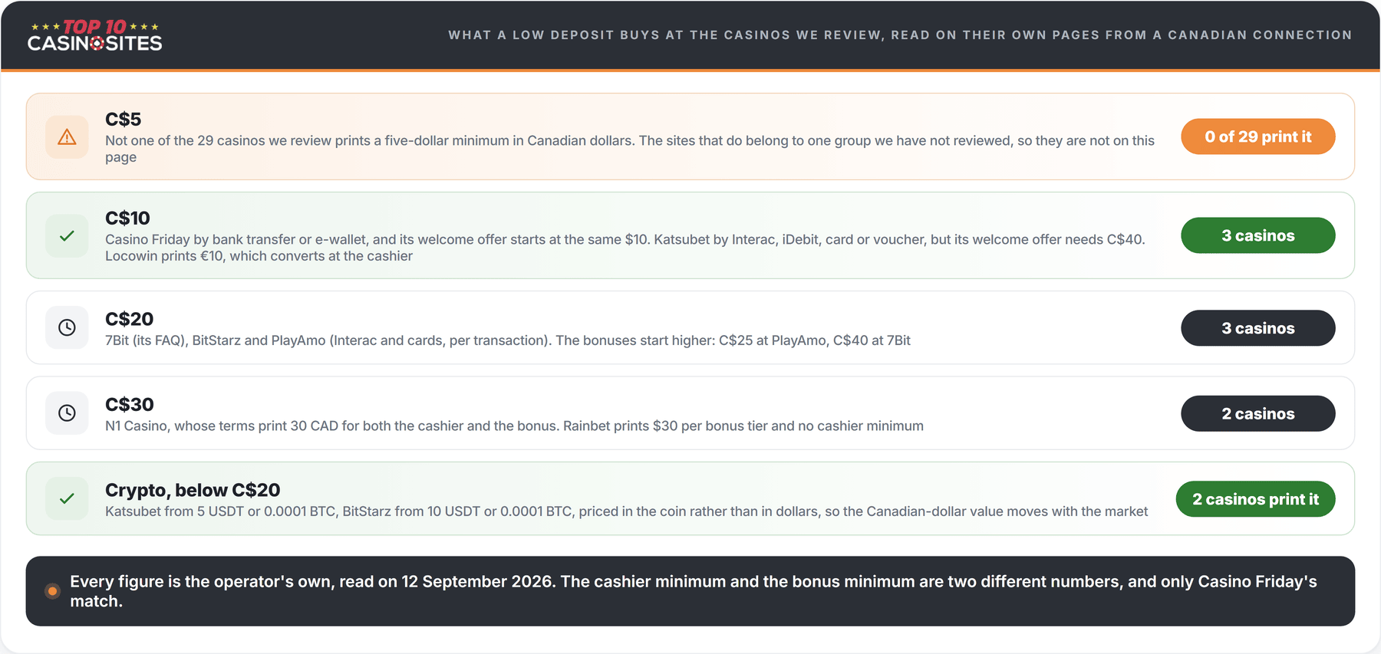Viewport: 1381px width, 654px height.
Task: Click the '2 casinos print it' badge
Action: [1256, 499]
